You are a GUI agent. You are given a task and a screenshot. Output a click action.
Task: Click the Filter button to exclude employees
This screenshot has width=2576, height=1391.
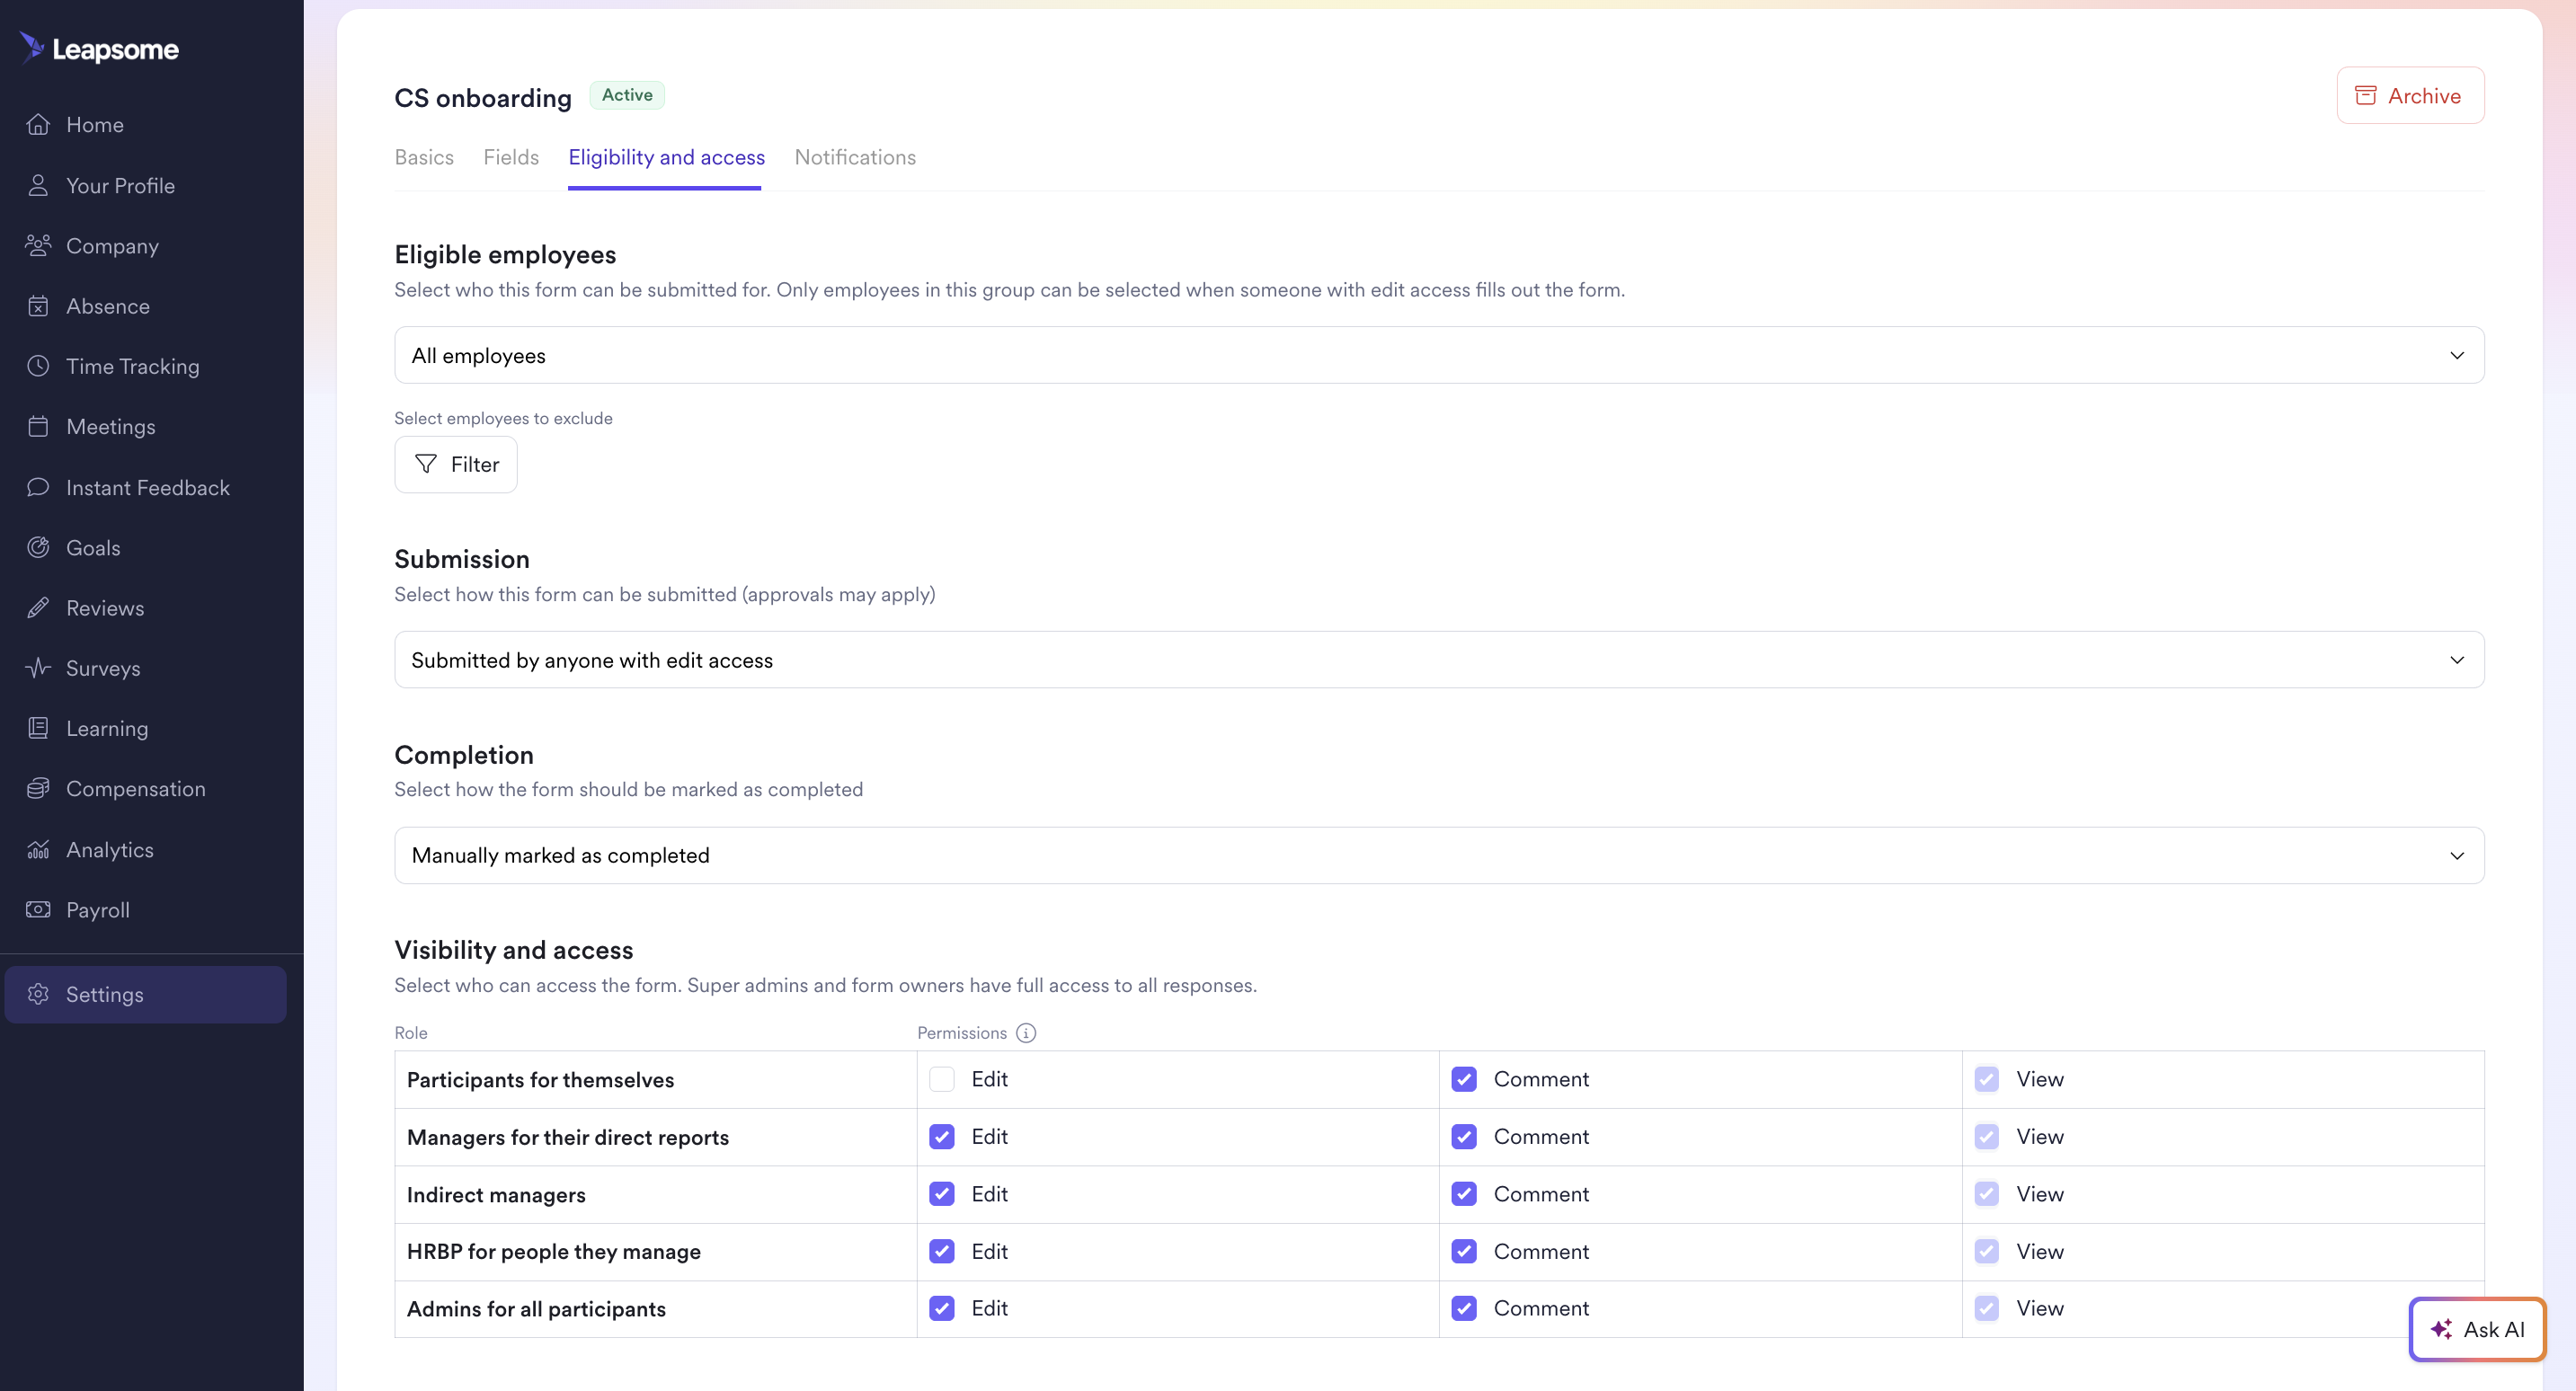click(x=456, y=464)
